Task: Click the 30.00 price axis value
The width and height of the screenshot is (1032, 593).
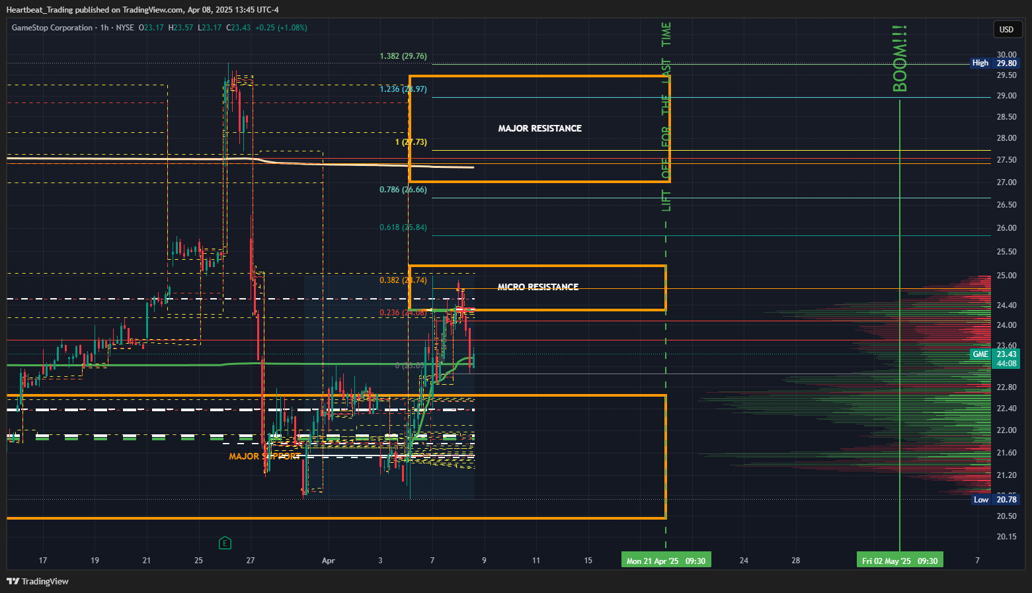Action: (1007, 55)
